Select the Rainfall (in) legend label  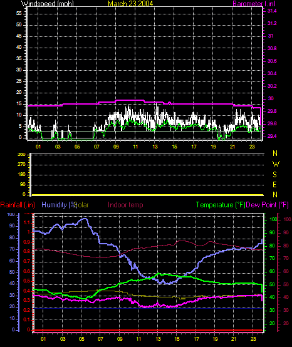click(18, 205)
